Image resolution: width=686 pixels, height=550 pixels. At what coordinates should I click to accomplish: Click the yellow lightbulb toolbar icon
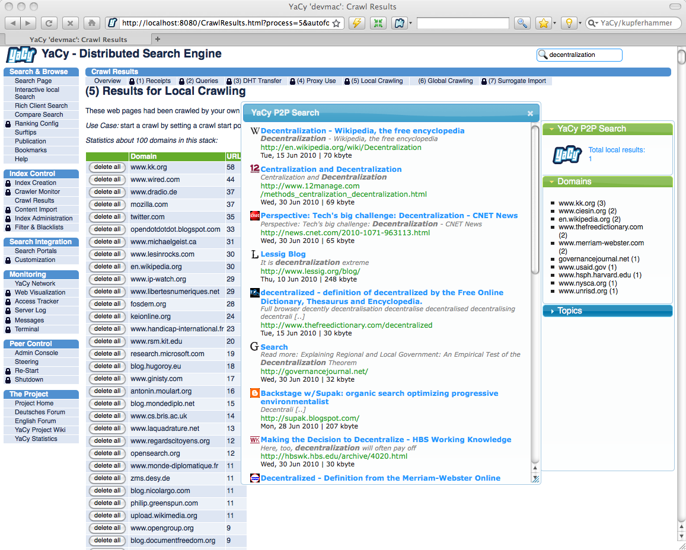(567, 23)
